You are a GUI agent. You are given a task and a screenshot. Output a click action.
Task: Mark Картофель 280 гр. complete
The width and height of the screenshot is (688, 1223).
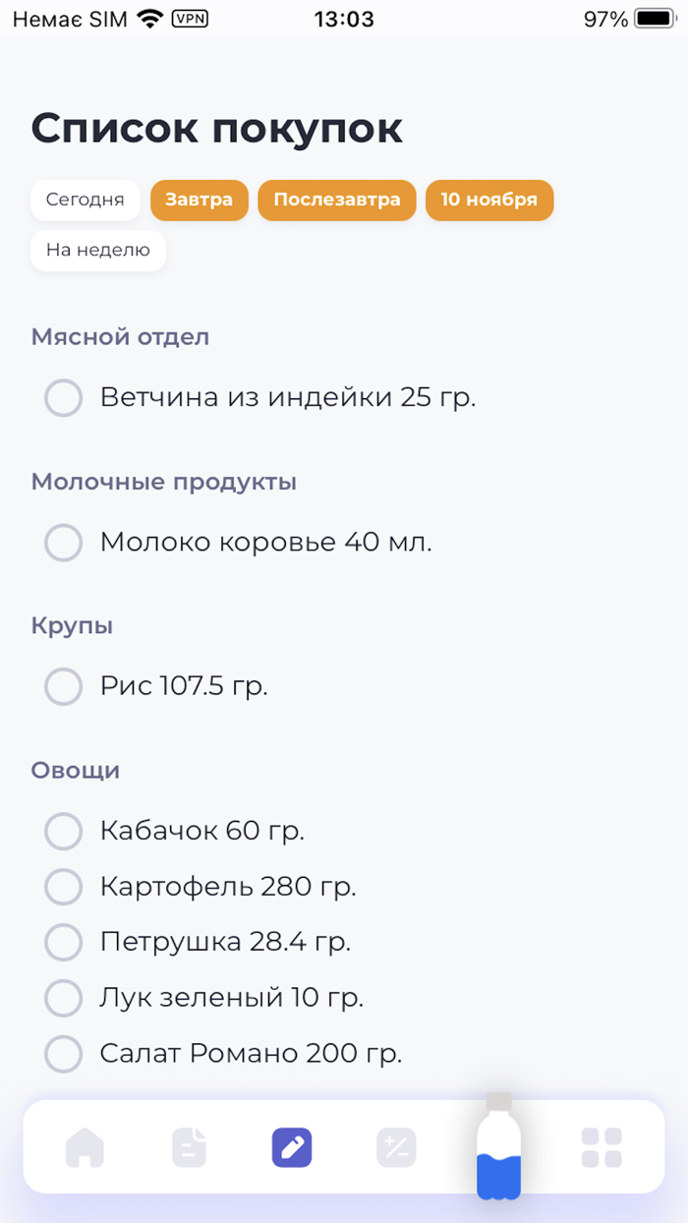[63, 886]
